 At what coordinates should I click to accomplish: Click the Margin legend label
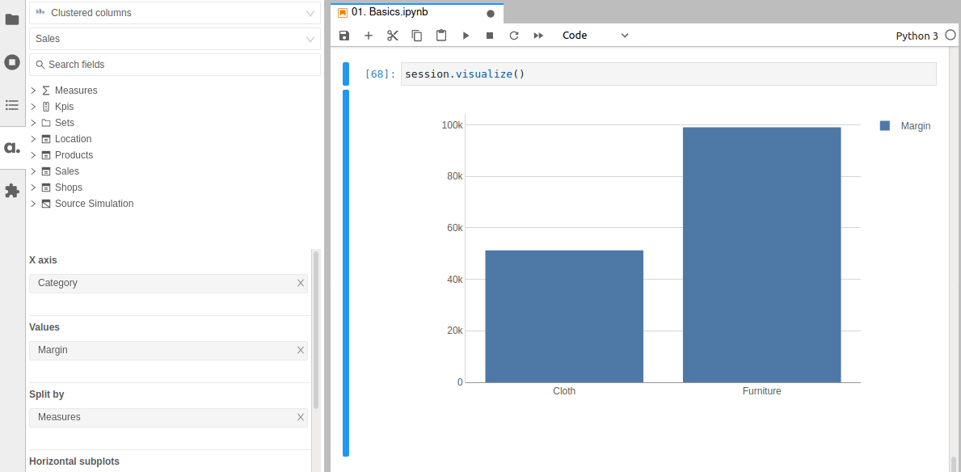(916, 125)
